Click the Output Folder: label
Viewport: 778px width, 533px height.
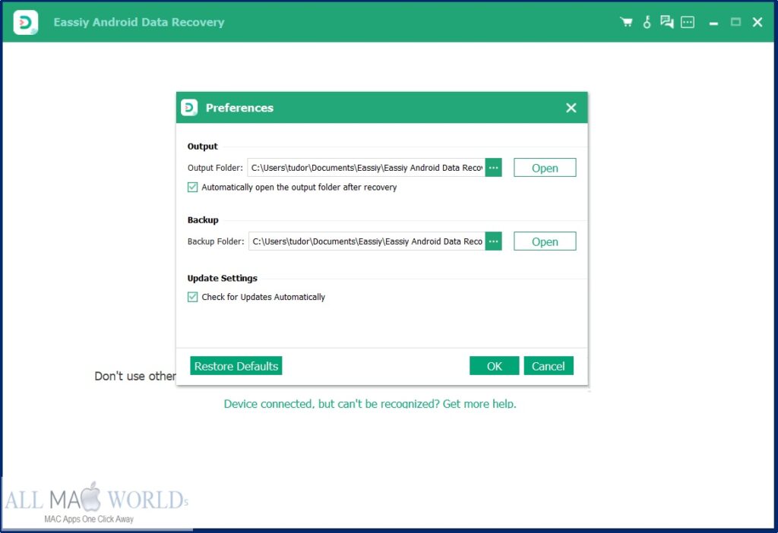[215, 168]
